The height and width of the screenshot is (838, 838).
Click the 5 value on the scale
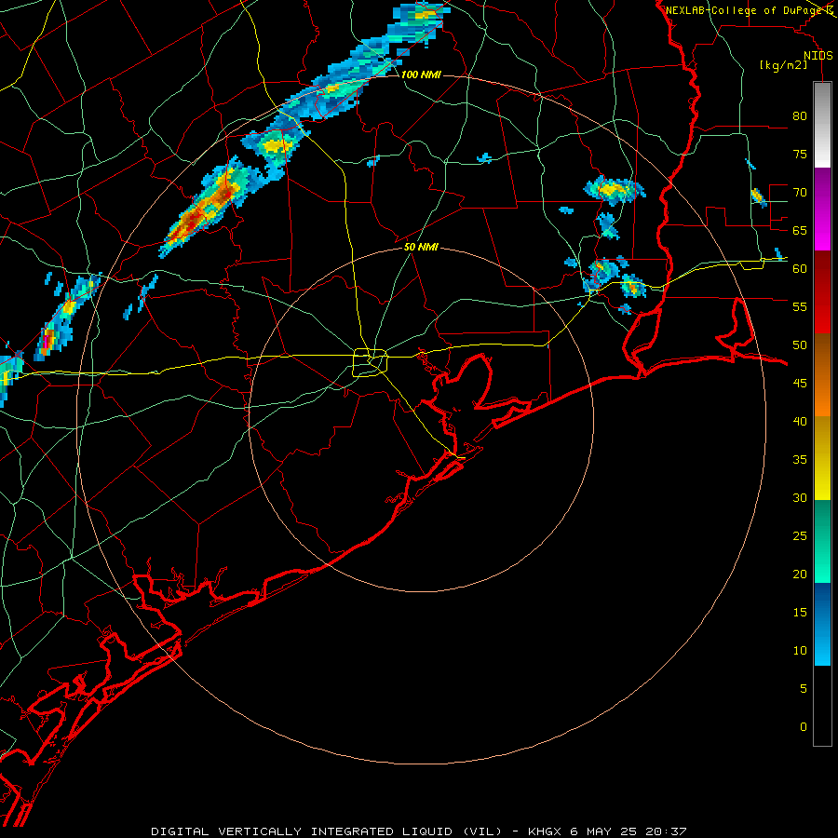point(804,689)
